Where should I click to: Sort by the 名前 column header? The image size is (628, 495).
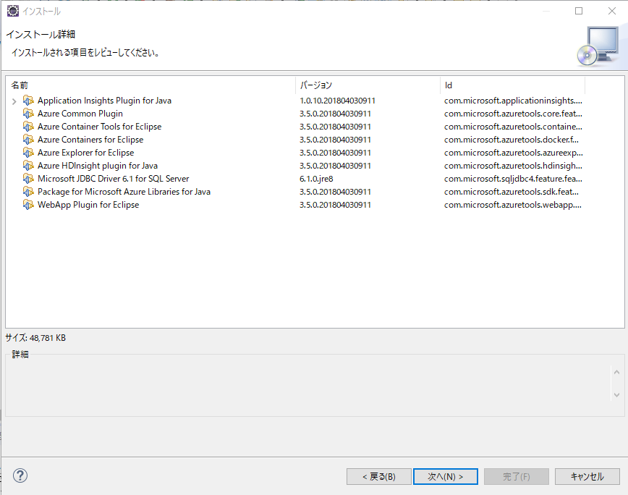[151, 85]
